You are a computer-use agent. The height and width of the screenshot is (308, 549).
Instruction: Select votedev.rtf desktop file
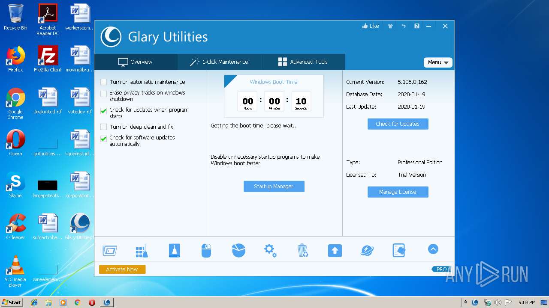click(80, 101)
